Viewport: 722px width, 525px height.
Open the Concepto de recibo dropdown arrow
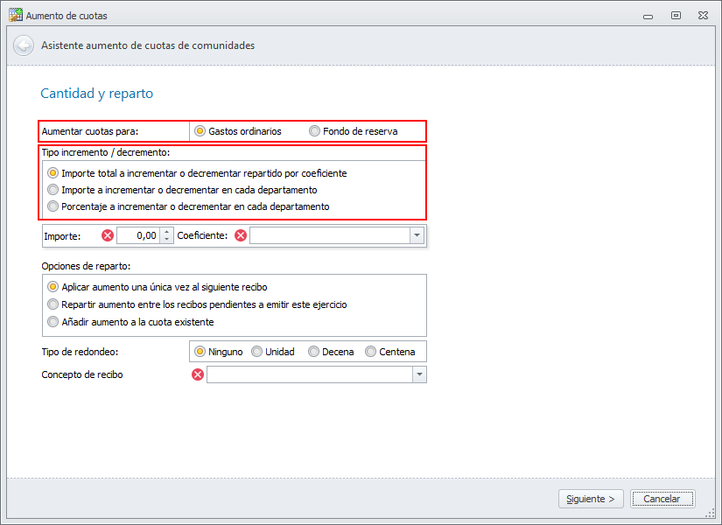click(x=419, y=374)
